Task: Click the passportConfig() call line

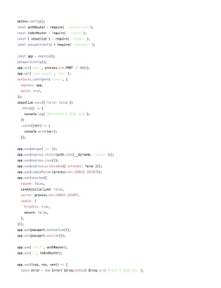Action: (x=32, y=62)
